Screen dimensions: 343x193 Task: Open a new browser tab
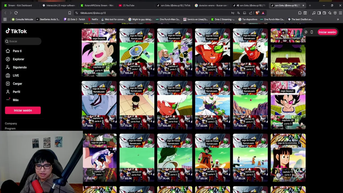[310, 5]
